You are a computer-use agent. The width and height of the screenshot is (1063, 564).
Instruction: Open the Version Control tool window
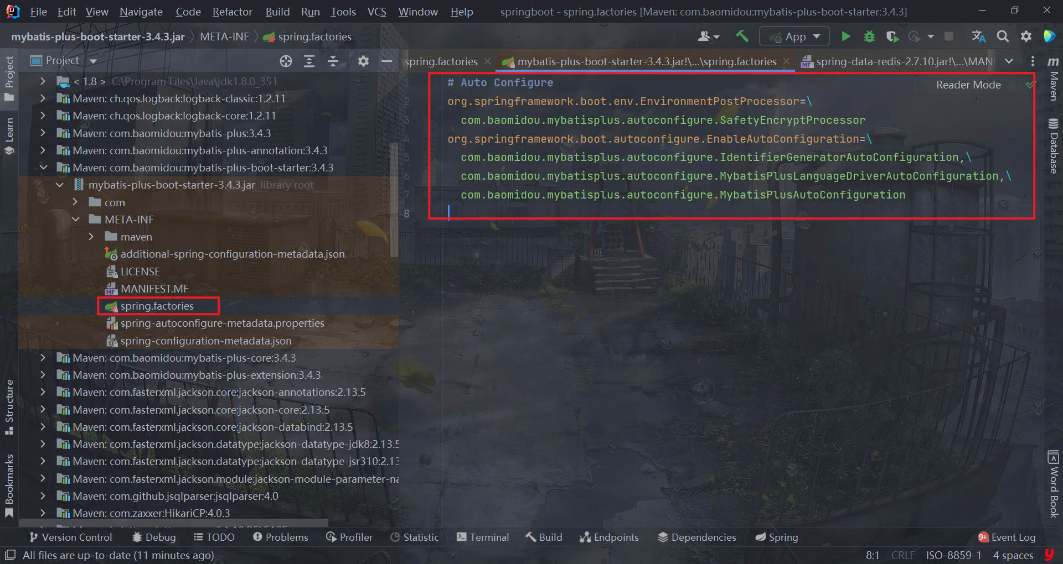(x=70, y=537)
